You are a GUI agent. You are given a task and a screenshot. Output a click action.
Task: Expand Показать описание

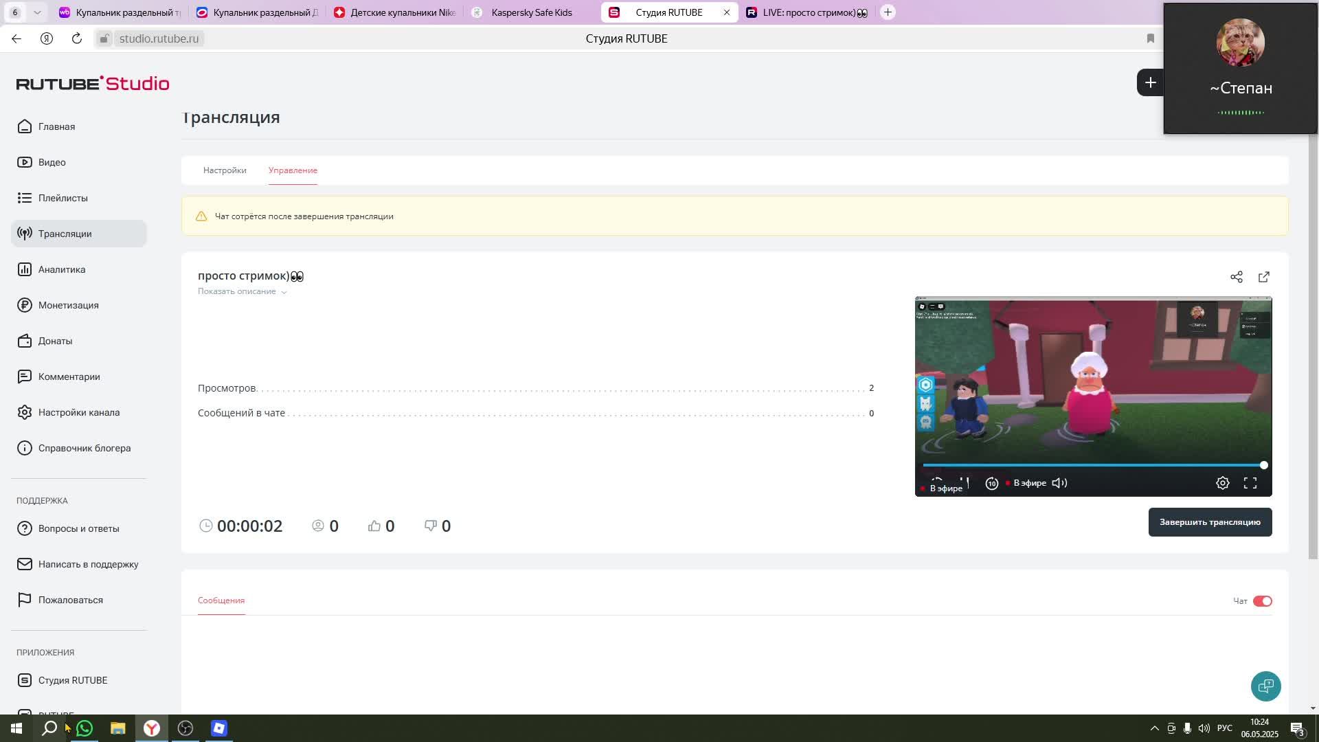click(242, 291)
